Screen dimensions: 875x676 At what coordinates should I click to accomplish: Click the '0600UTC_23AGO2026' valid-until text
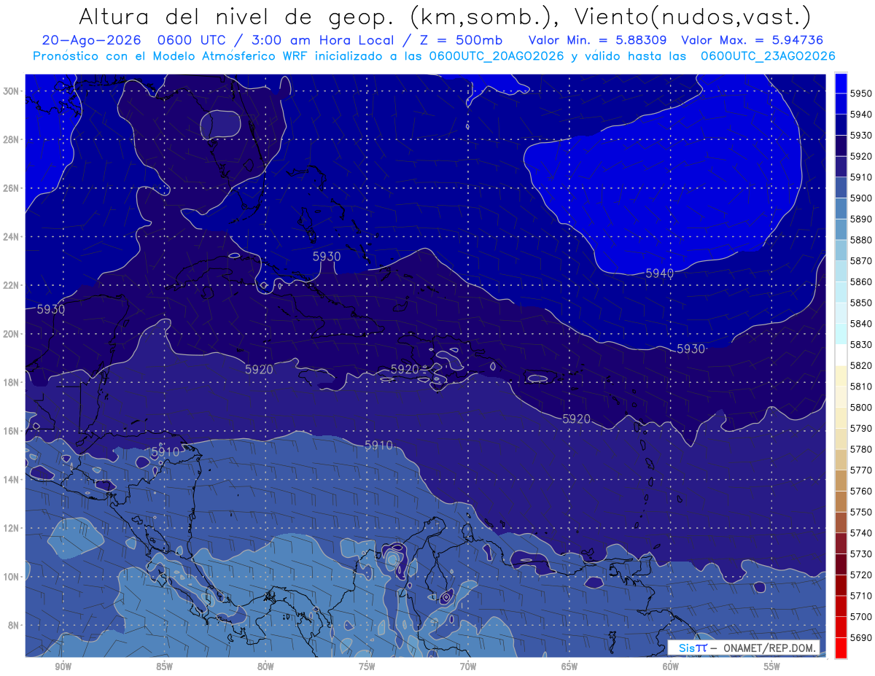768,55
